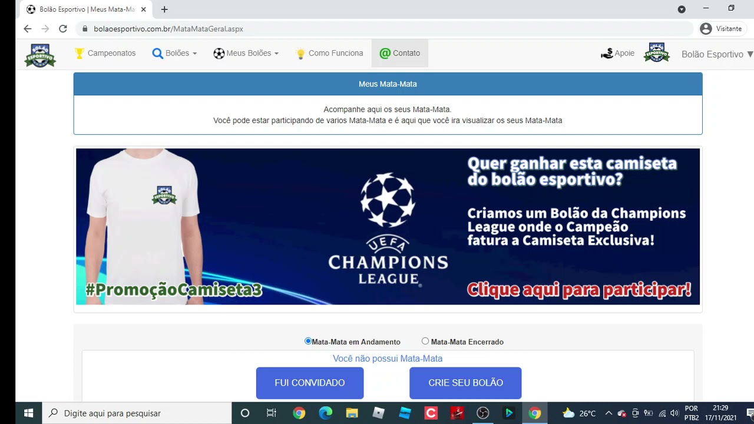The height and width of the screenshot is (424, 754).
Task: Select the Mata-Mata Encerrado radio button
Action: pos(425,341)
